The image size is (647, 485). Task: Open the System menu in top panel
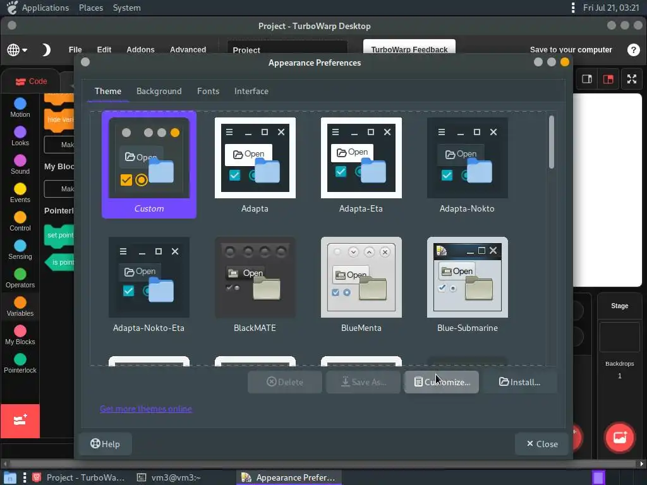(126, 8)
